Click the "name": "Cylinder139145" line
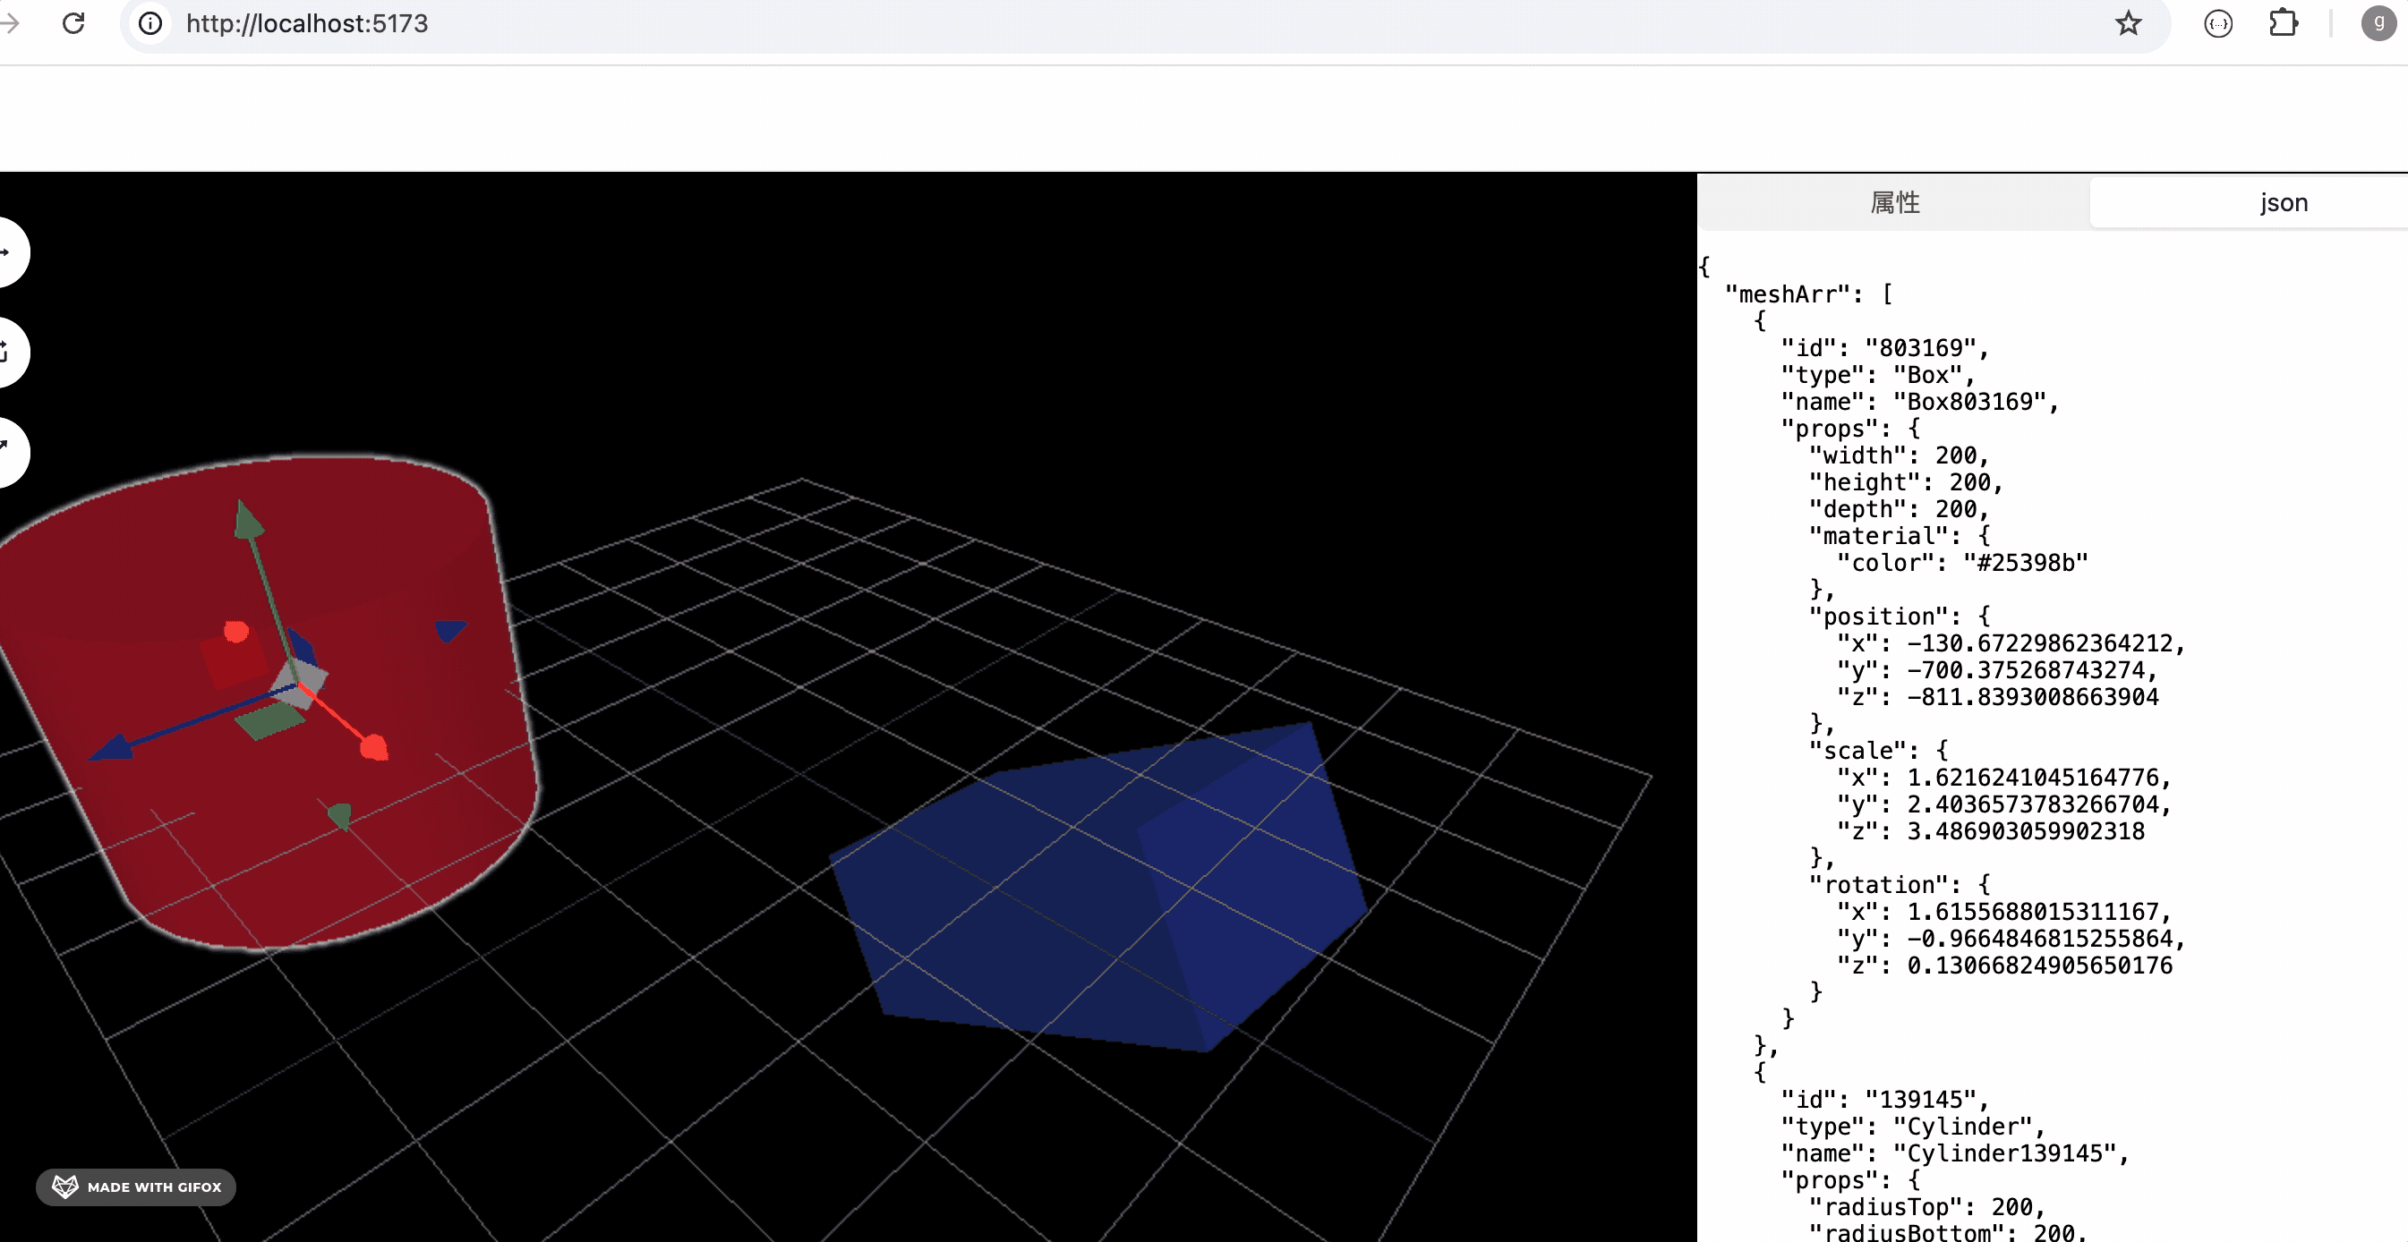Screen dimensions: 2408x1242 (1955, 1153)
